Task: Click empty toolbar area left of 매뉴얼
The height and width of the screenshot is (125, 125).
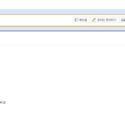Action: click(x=37, y=20)
